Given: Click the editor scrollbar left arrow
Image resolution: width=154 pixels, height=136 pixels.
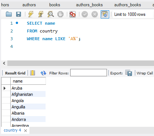Looking at the screenshot, I should 4,63.
